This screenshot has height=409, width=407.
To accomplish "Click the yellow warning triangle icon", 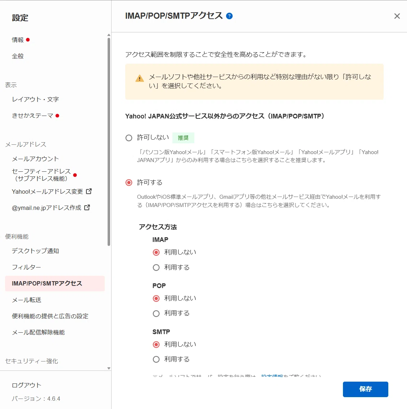I will pos(140,78).
